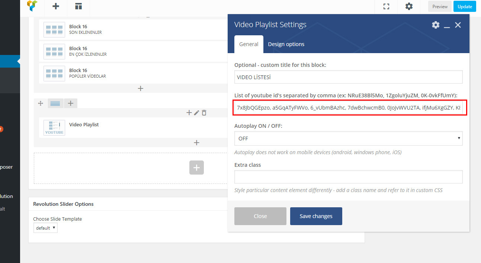Click Revolution Slider Options heading
481x263 pixels.
[x=63, y=204]
